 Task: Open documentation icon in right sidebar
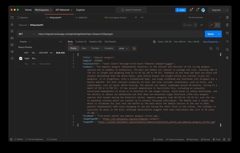pos(227,25)
